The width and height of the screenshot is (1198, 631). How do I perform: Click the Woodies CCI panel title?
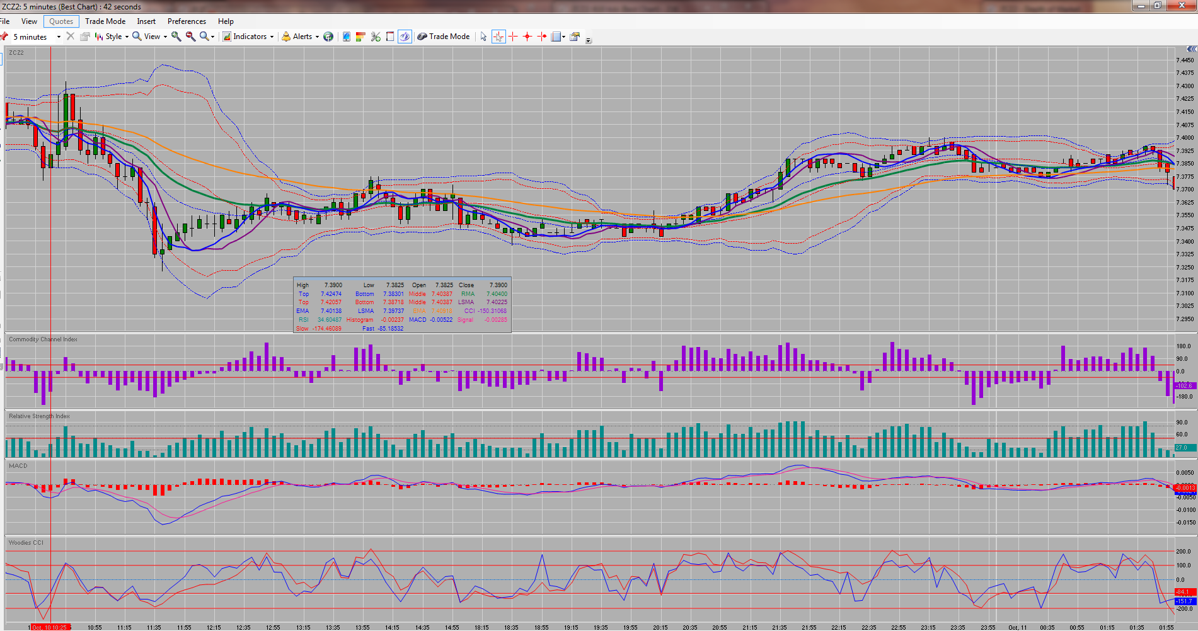pyautogui.click(x=26, y=543)
